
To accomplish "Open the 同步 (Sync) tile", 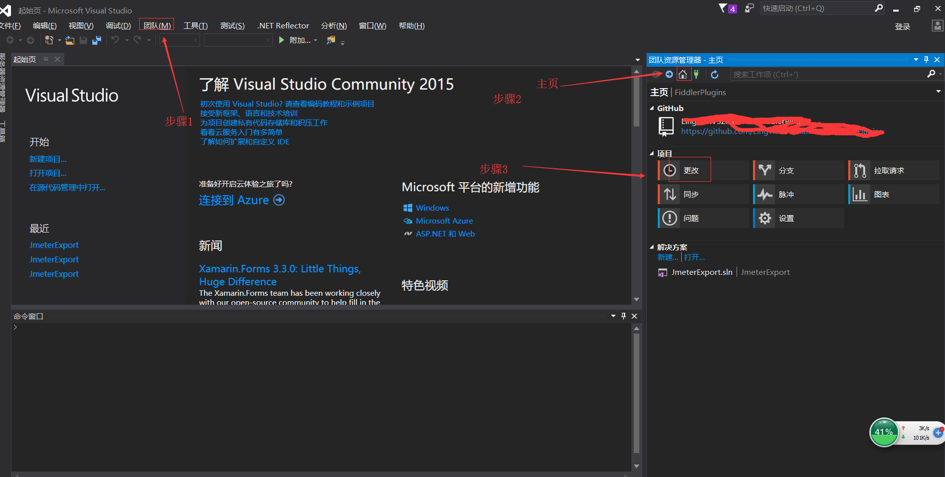I will (x=703, y=194).
